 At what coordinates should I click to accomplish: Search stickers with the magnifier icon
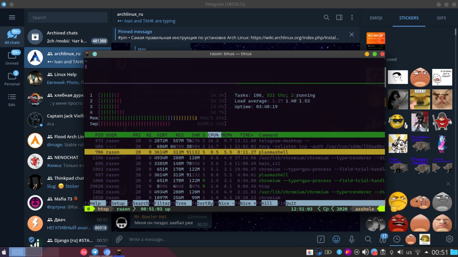tap(368, 239)
